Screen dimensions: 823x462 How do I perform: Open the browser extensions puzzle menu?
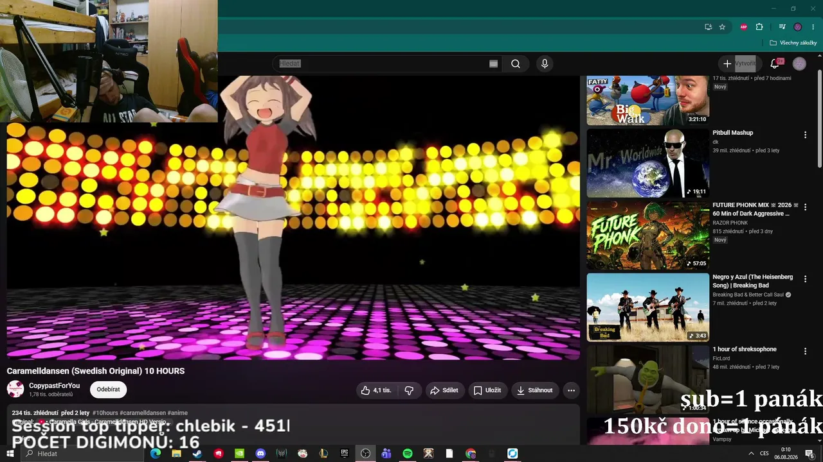[759, 27]
